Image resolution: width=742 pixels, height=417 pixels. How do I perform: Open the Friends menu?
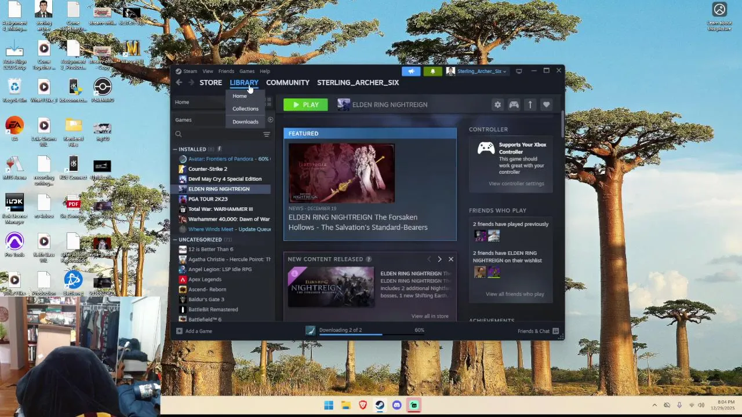tap(226, 71)
